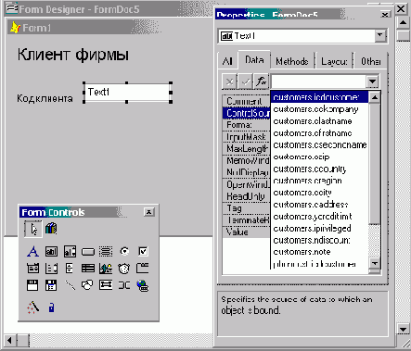Click the field list scroll-down arrow
The image size is (411, 351).
point(375,263)
